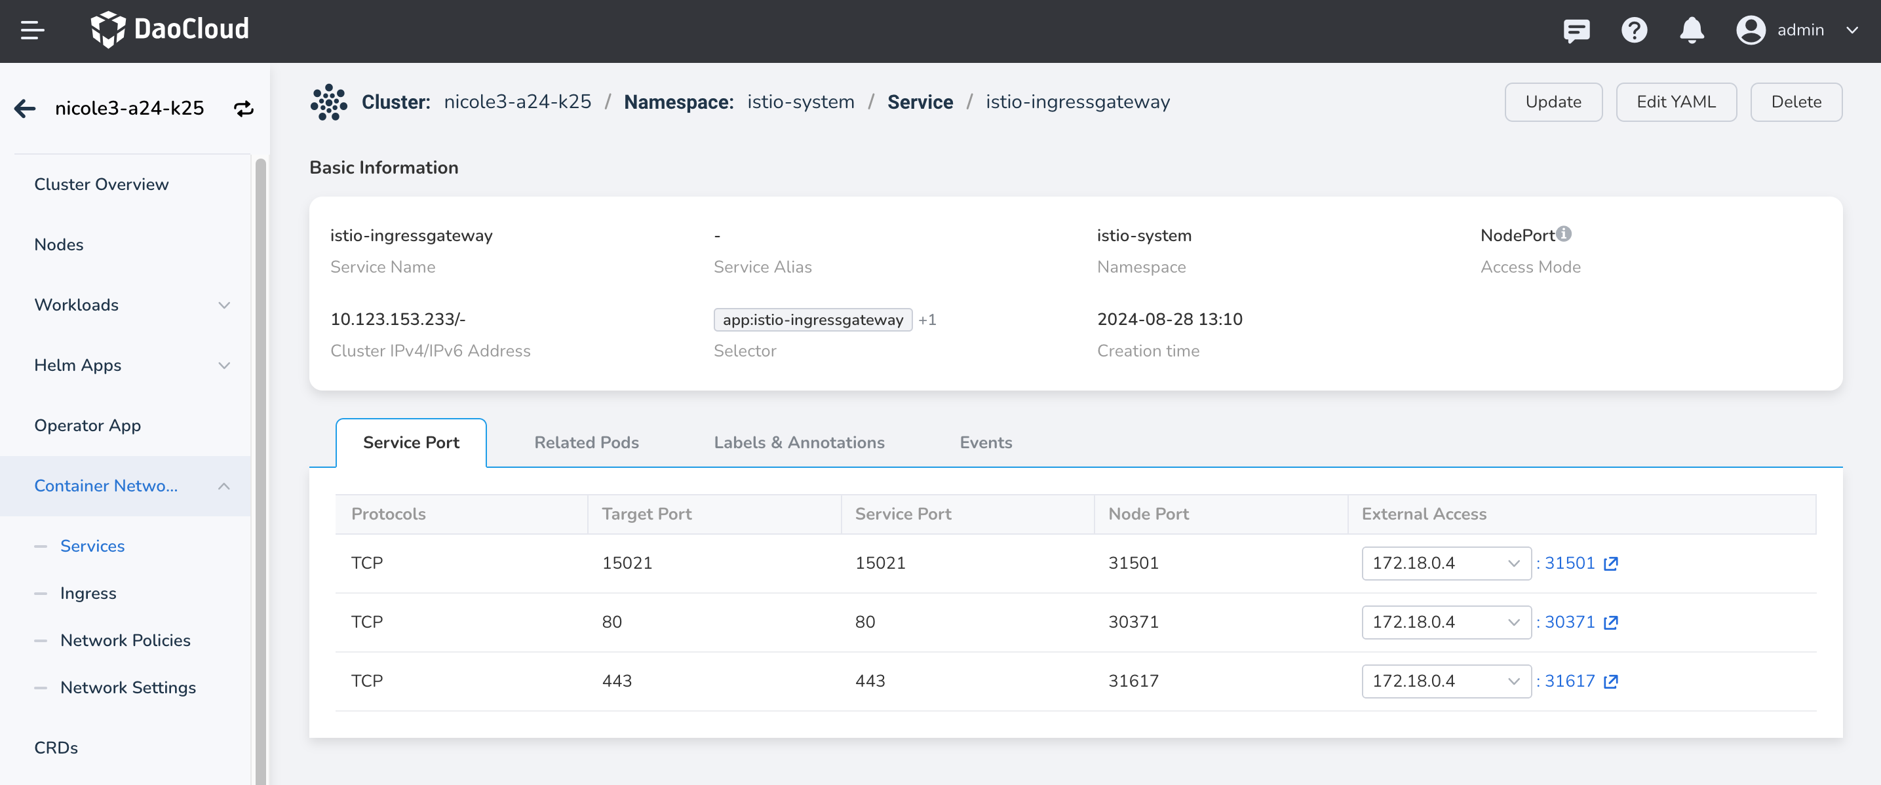Screen dimensions: 1881x785
Task: Open the IP dropdown for Node Port 31617
Action: (1446, 682)
